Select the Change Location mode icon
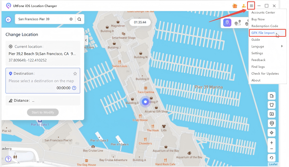The image size is (289, 167). click(x=227, y=23)
